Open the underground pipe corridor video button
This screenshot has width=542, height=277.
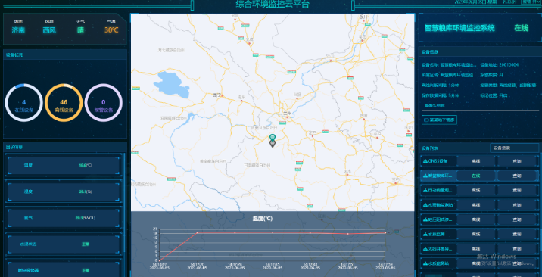pyautogui.click(x=439, y=120)
